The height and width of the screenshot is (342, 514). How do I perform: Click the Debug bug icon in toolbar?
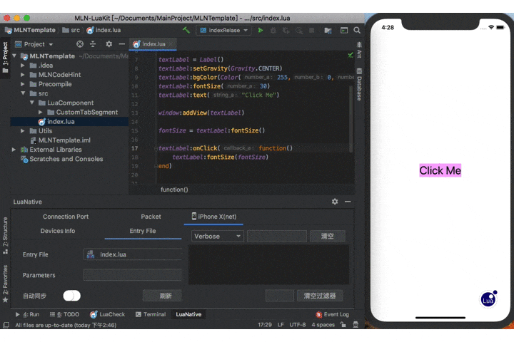273,30
